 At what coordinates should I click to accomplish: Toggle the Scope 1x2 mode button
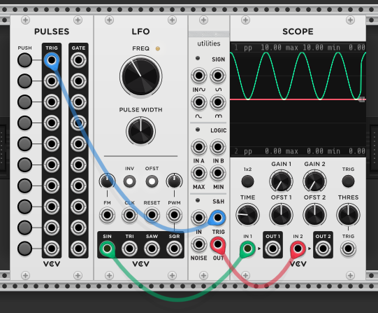[x=247, y=181]
